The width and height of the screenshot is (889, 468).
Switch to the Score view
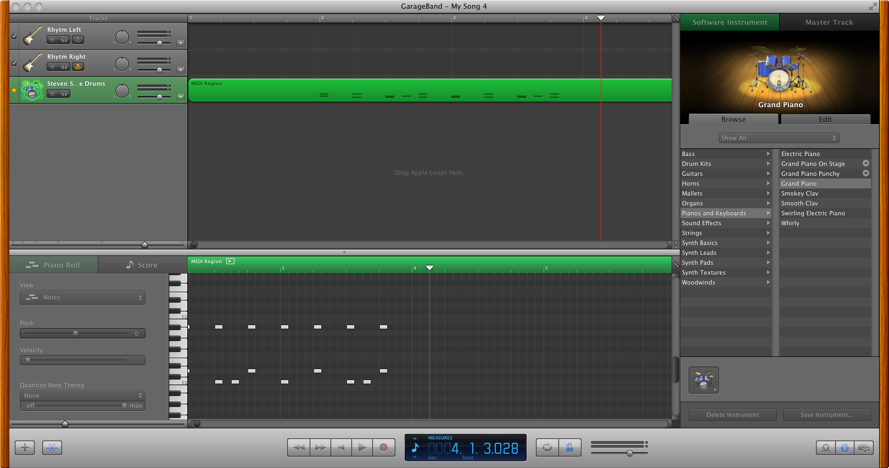tap(142, 265)
